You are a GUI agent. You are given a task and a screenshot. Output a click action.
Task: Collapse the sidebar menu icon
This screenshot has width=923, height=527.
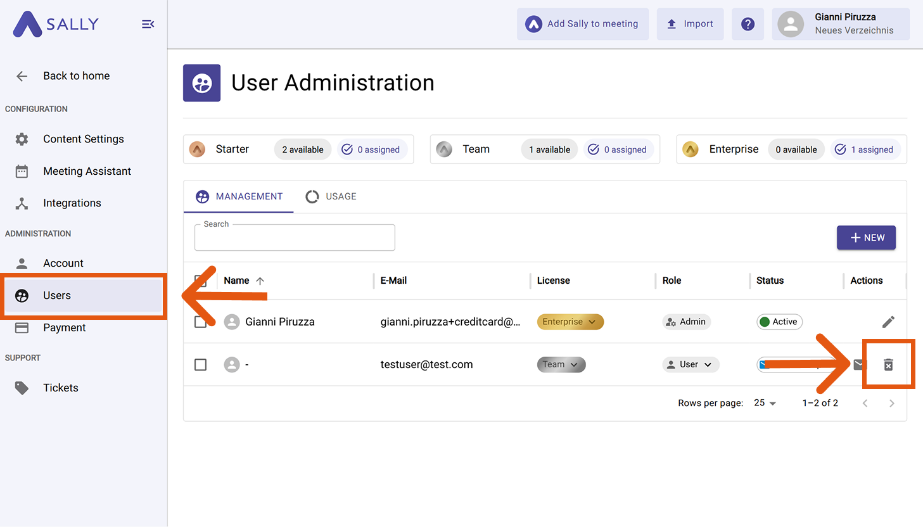(x=148, y=24)
